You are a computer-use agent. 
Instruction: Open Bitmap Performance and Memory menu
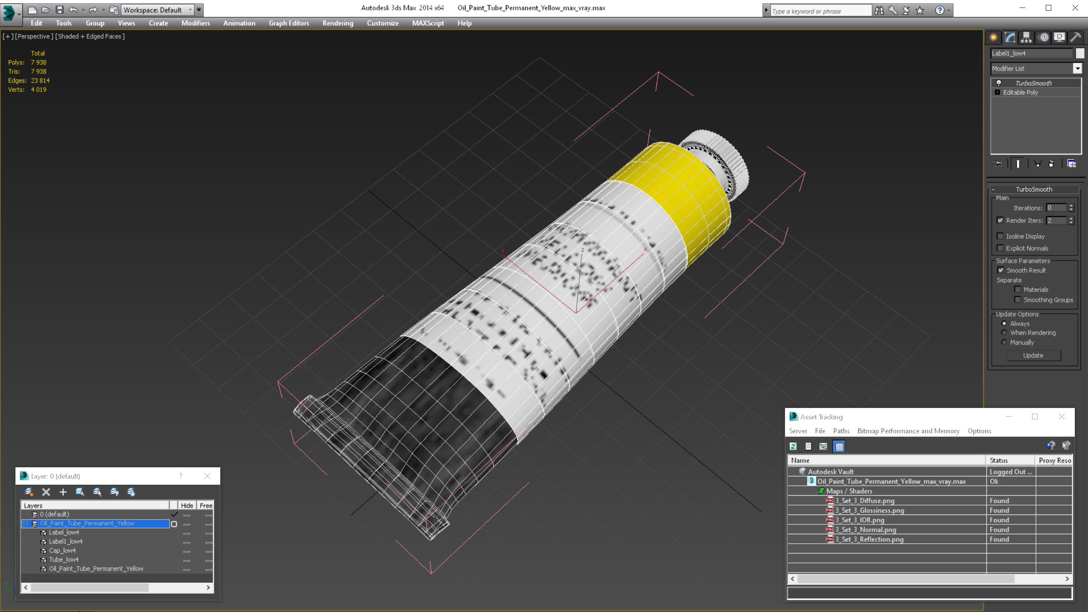[x=908, y=431]
